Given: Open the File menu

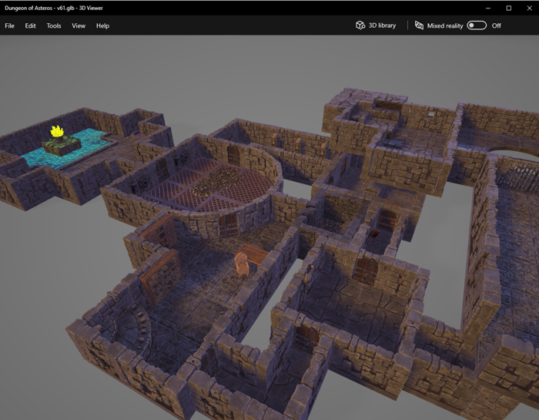Looking at the screenshot, I should (x=9, y=25).
